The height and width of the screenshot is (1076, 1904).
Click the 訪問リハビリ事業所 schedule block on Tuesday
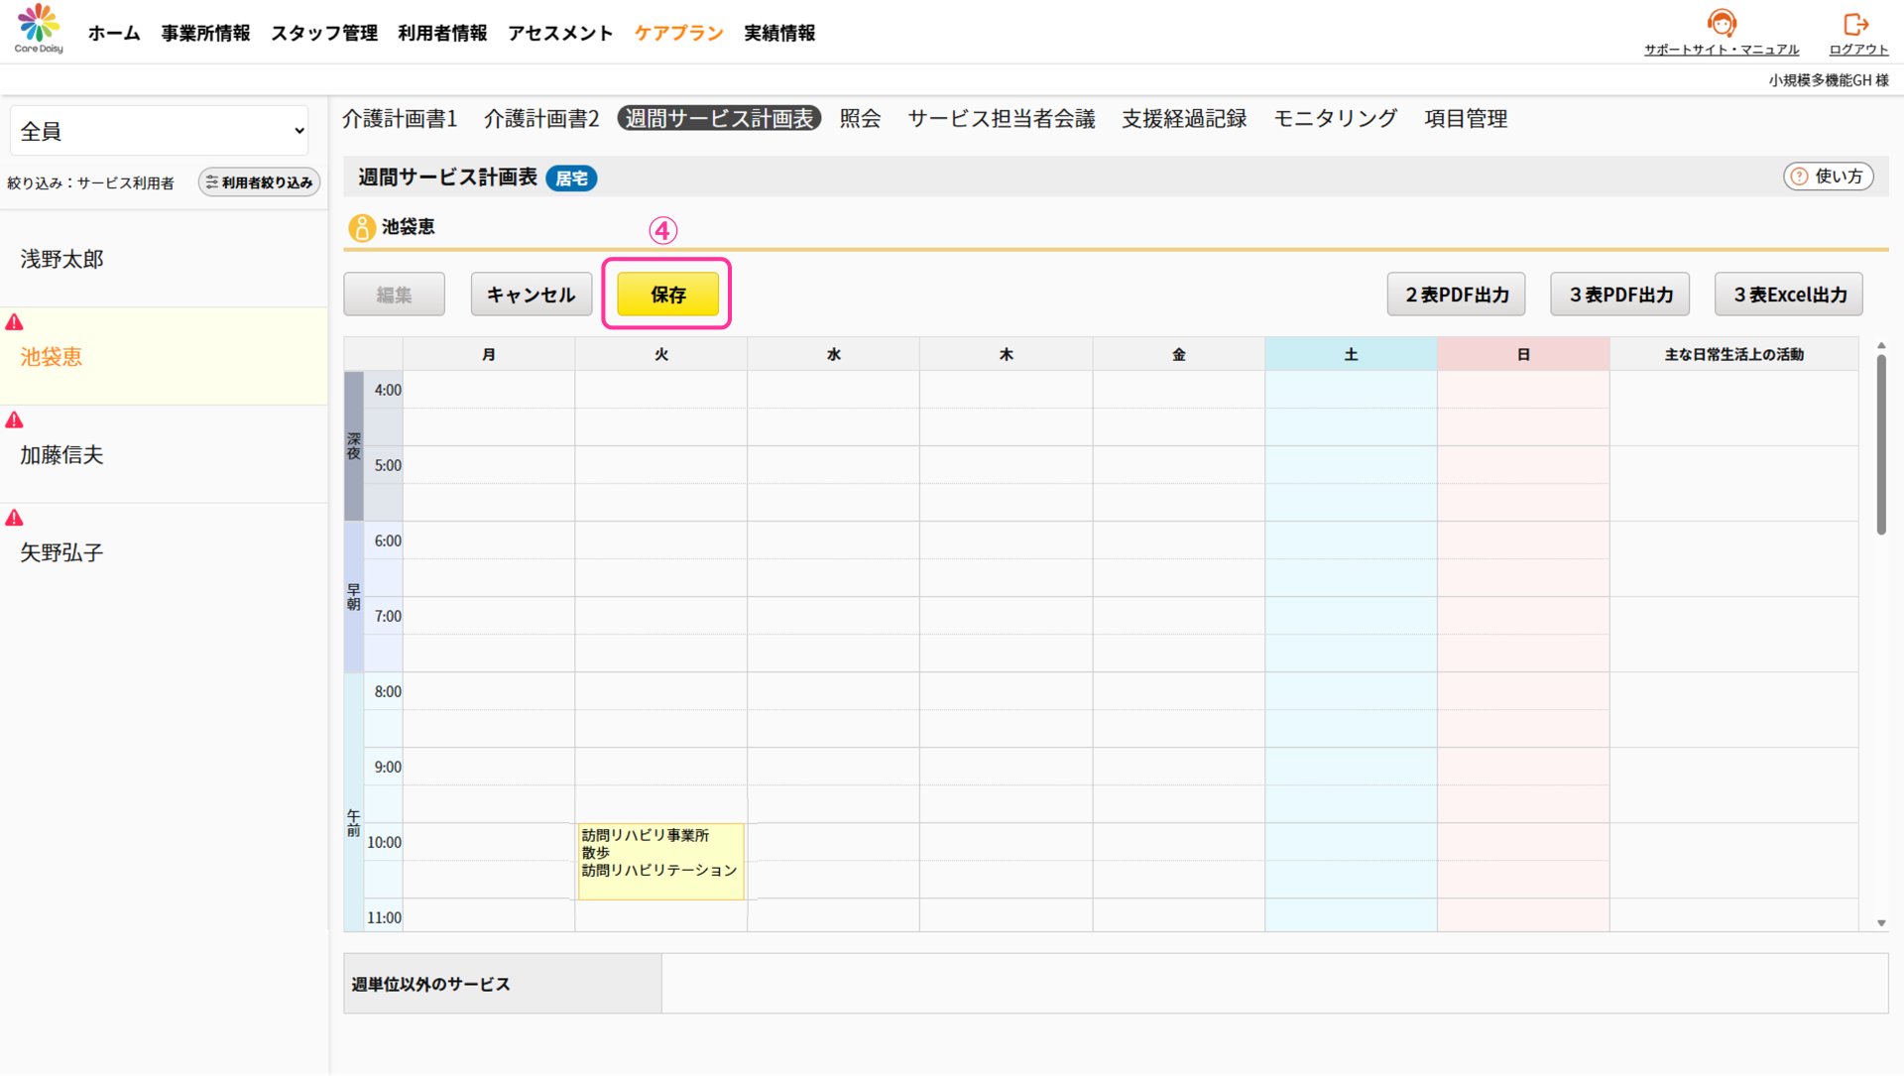[x=660, y=861]
